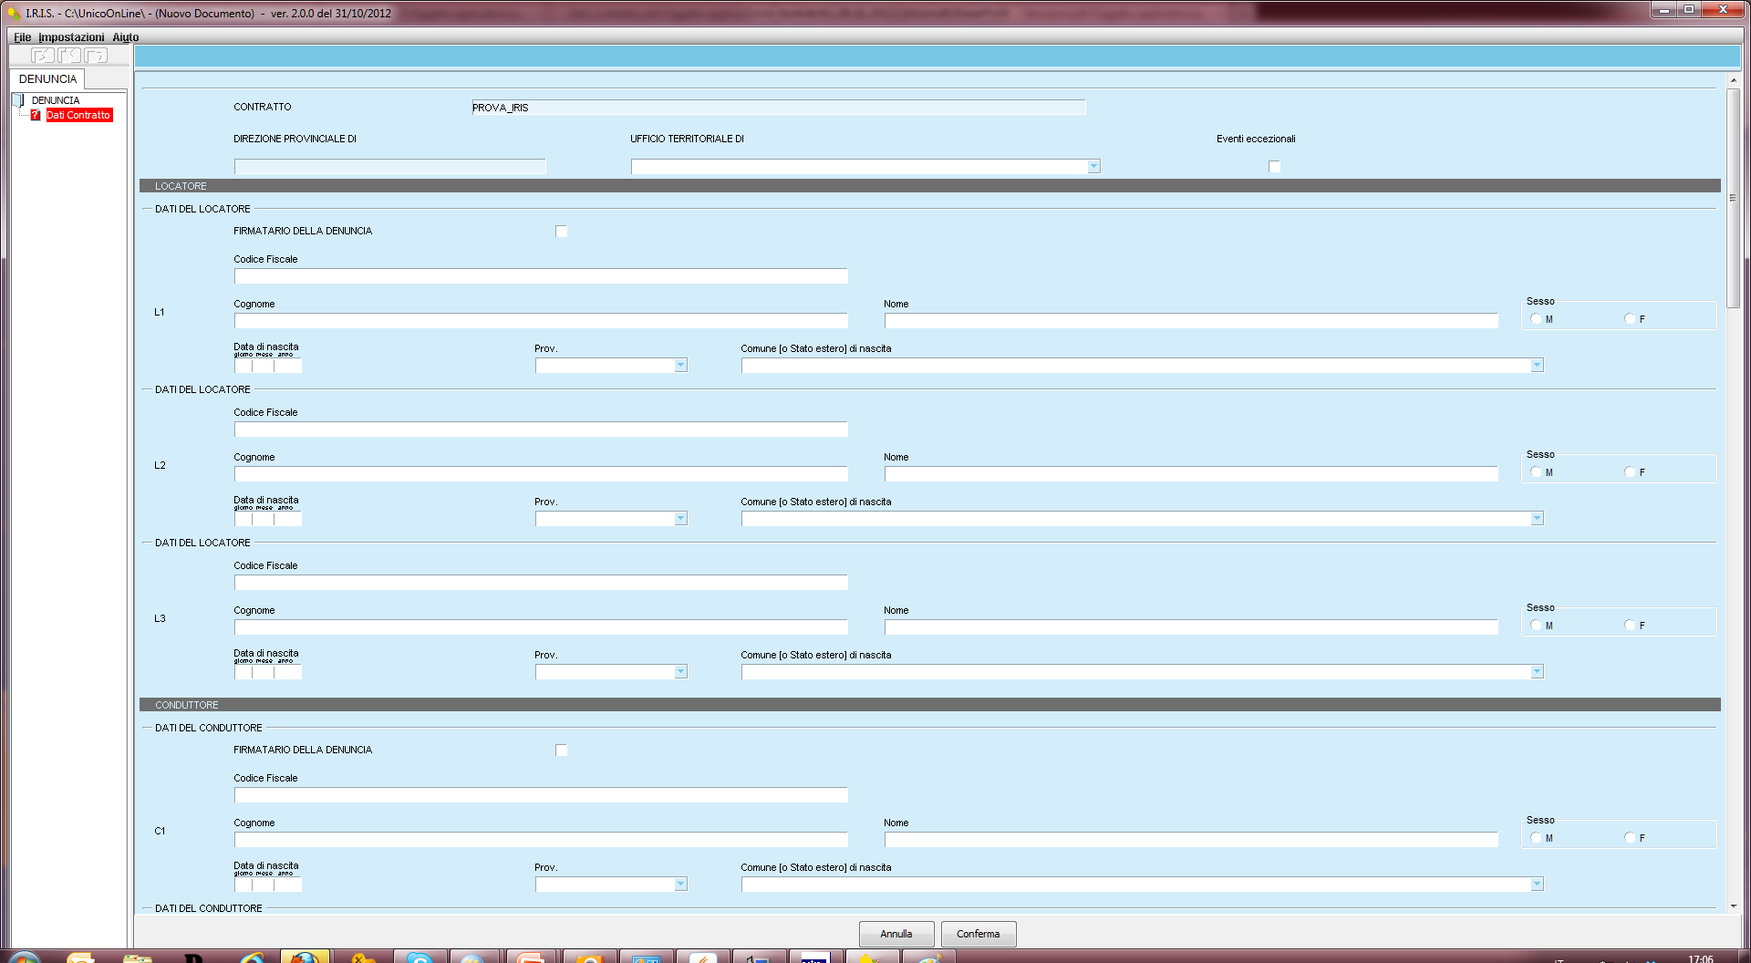1751x963 pixels.
Task: Open Comune di nascita dropdown for L3
Action: pos(1537,672)
